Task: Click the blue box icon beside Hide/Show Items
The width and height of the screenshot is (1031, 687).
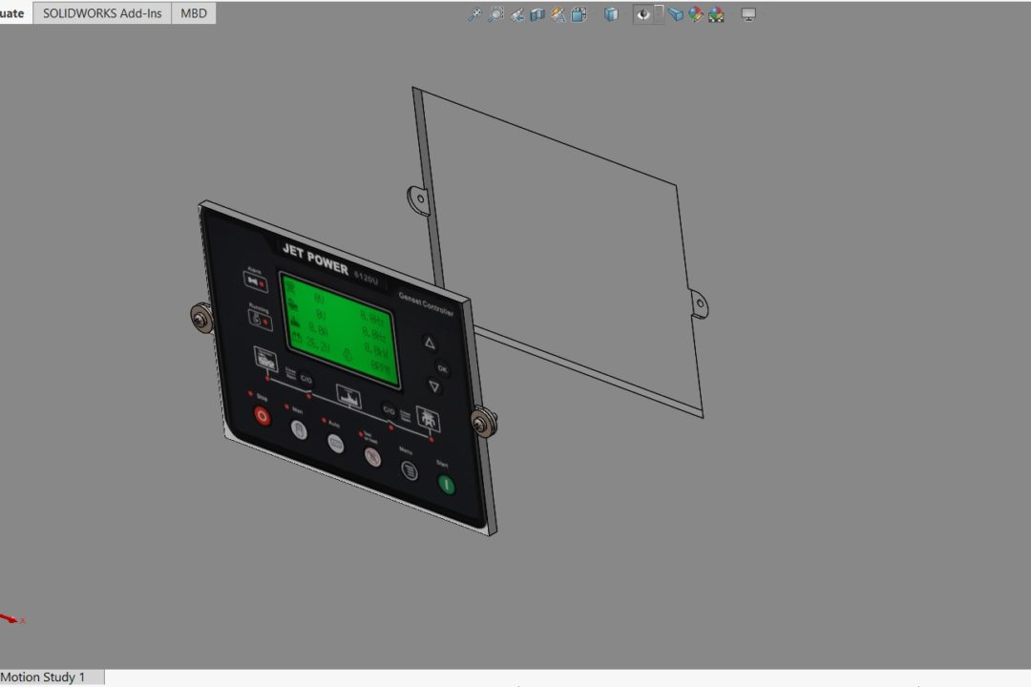Action: click(x=675, y=13)
